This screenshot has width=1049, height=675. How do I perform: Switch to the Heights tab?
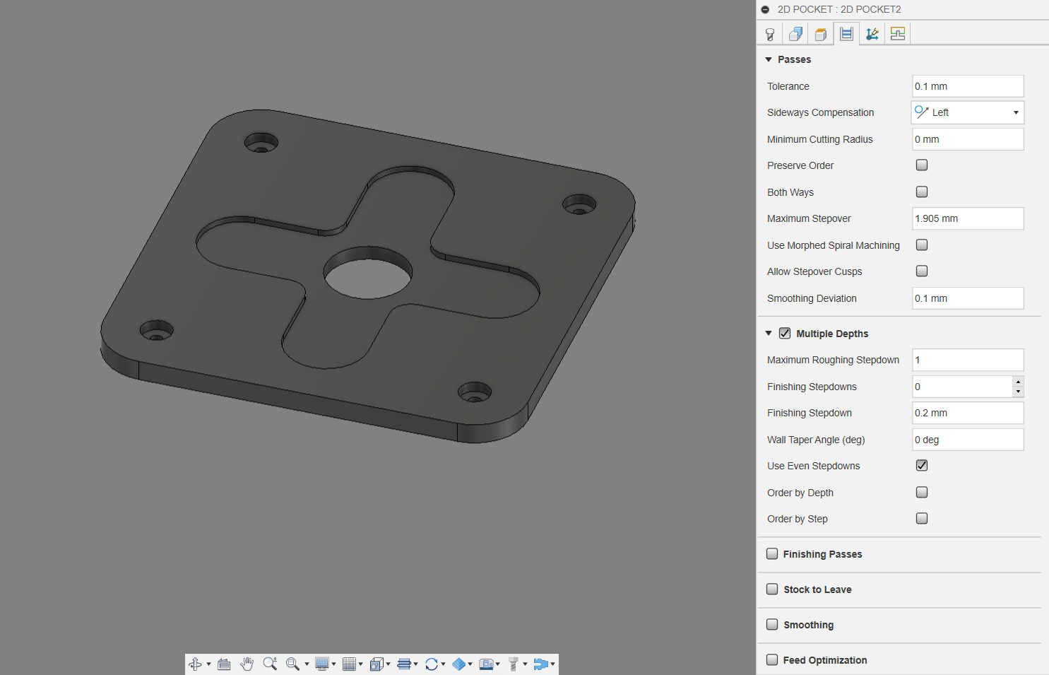[821, 34]
